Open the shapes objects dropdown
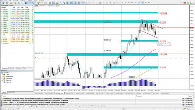Screen dimensions: 195x110 (118, 3)
